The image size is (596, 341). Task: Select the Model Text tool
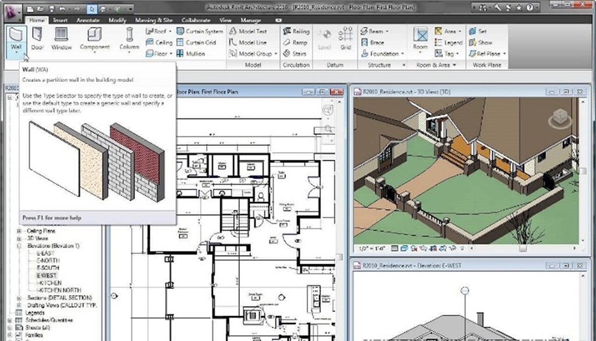click(248, 31)
